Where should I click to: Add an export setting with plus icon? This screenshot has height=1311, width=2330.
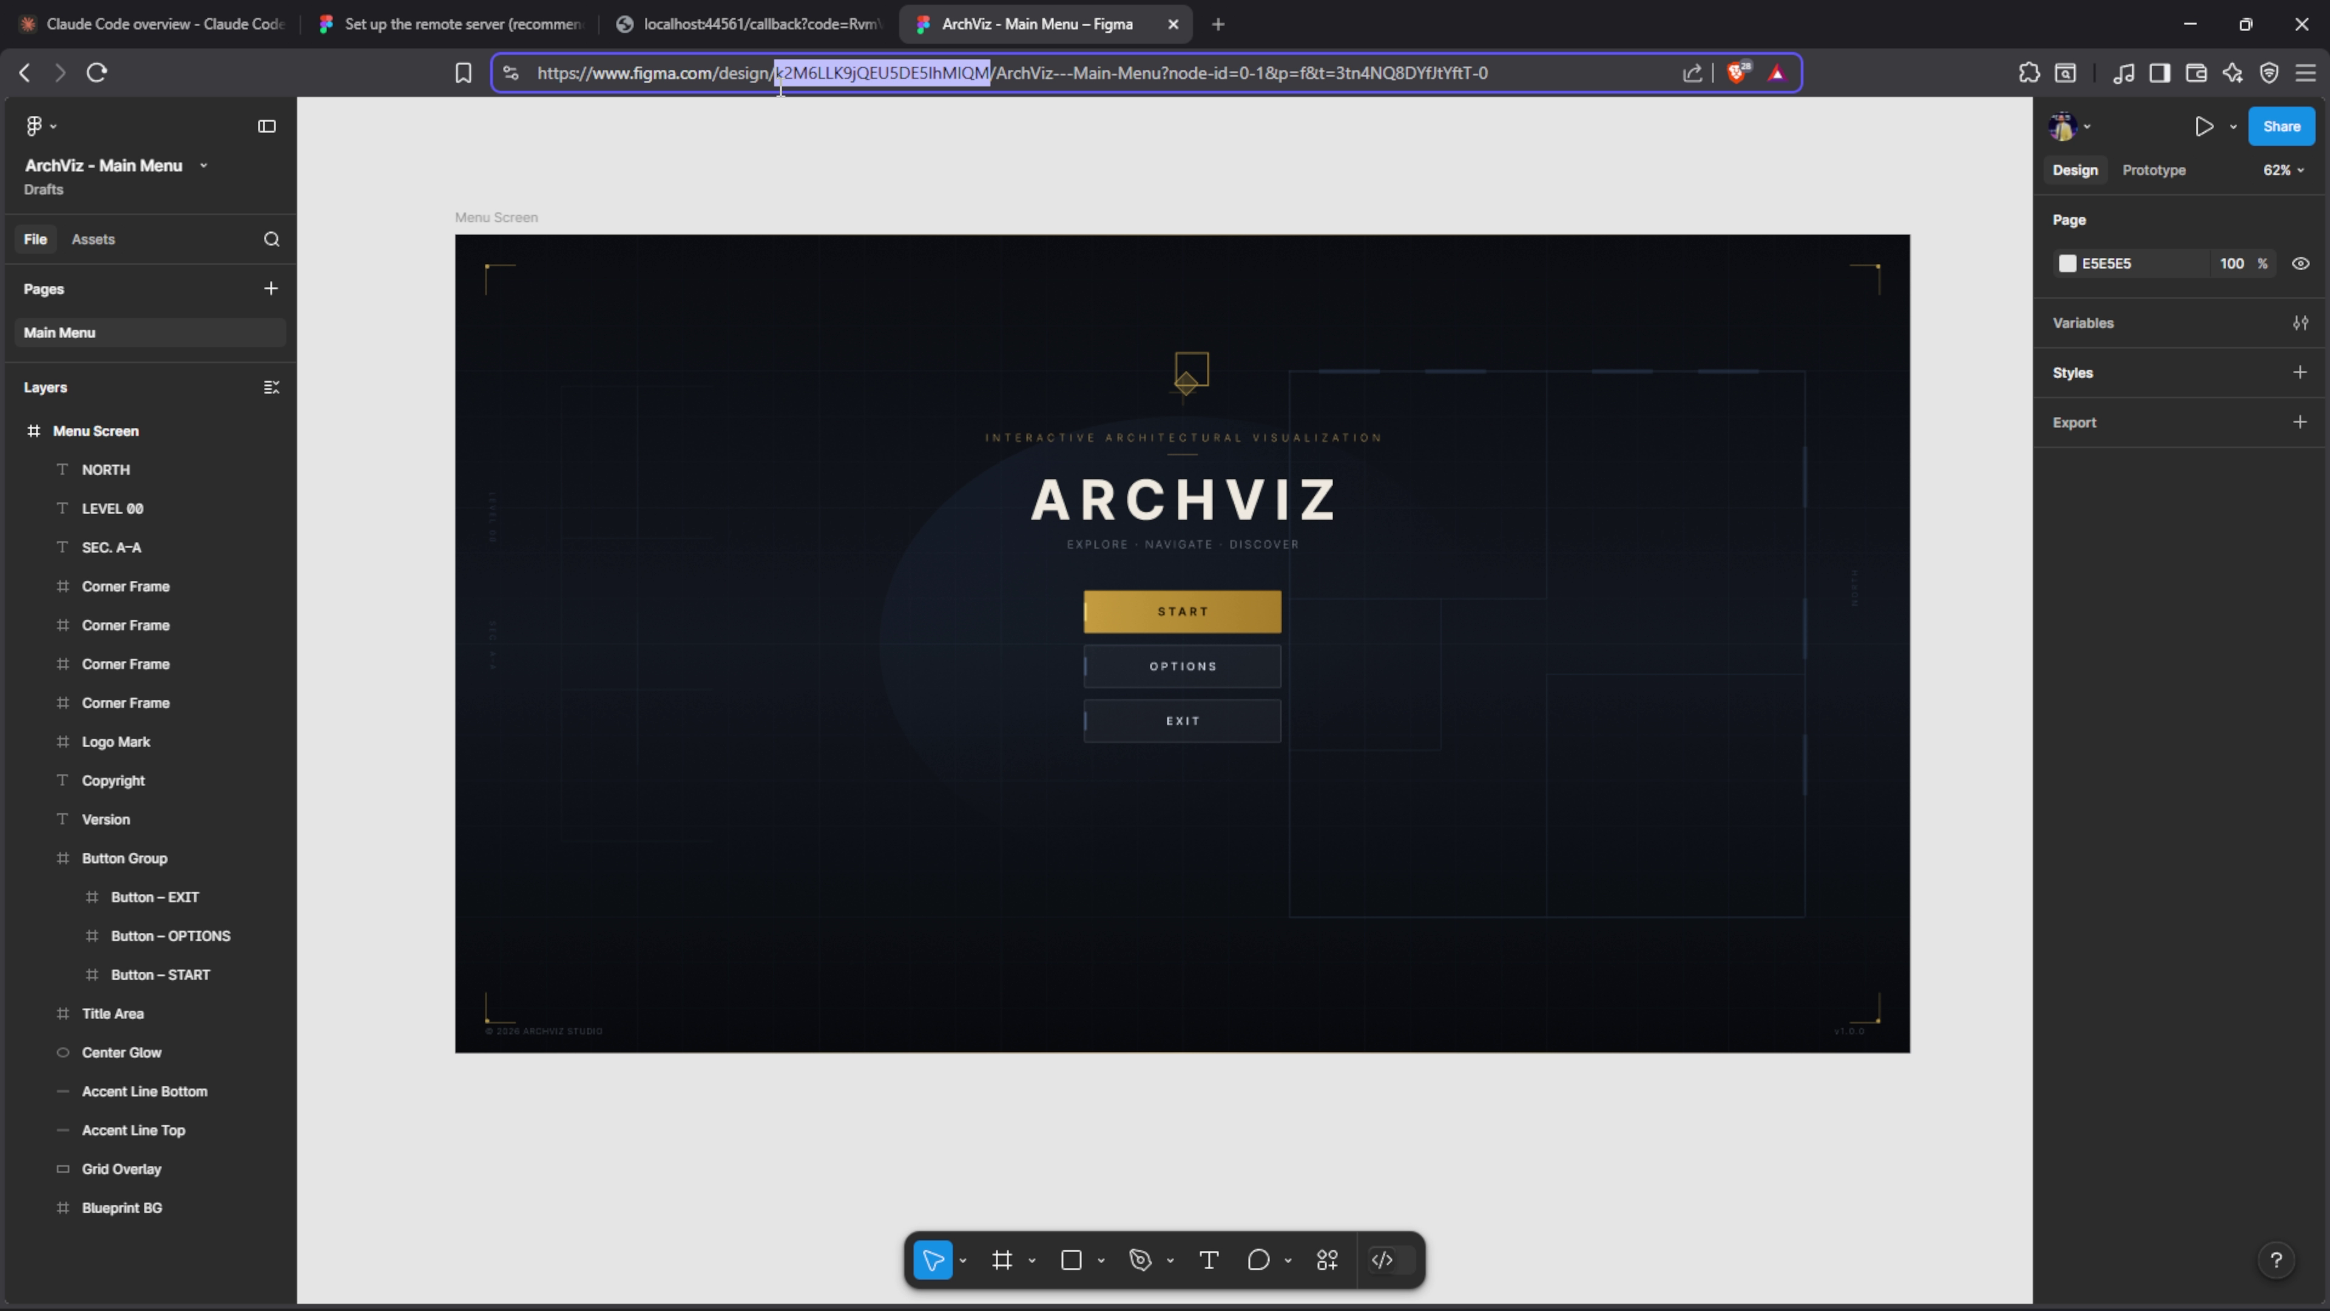pos(2300,422)
